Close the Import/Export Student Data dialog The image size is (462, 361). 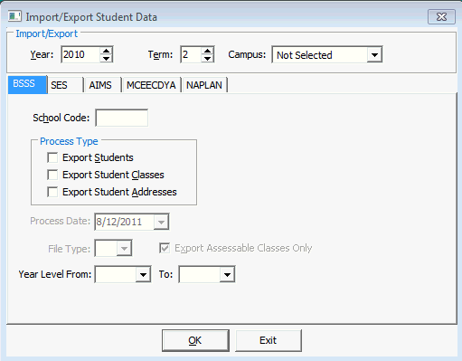tap(441, 17)
